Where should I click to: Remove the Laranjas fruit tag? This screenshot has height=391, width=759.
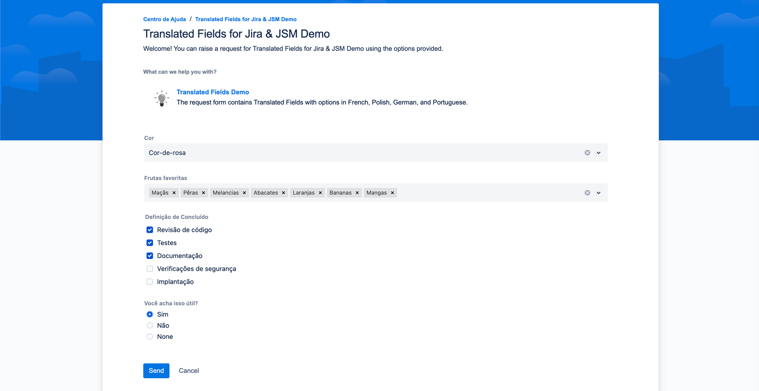pos(321,193)
